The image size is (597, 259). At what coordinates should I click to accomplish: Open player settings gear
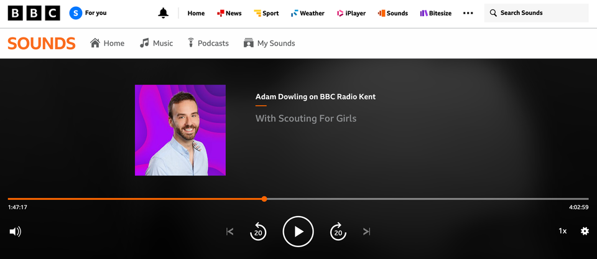(x=585, y=231)
